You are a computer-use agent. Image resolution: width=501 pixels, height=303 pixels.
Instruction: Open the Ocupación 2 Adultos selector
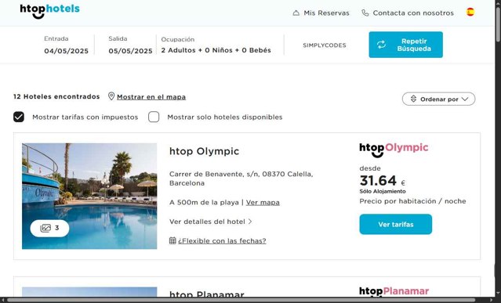click(216, 45)
